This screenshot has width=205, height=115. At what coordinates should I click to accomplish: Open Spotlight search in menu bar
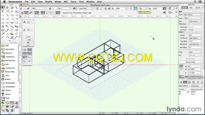[x=195, y=2]
